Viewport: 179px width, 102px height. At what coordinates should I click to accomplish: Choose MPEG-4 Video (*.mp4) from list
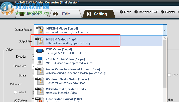pyautogui.click(x=98, y=41)
